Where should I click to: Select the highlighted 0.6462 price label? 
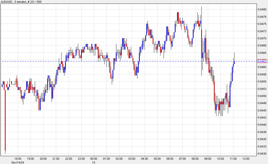tap(262, 61)
